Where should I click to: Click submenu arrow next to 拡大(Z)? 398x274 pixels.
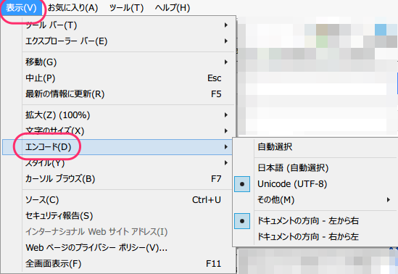tap(226, 115)
